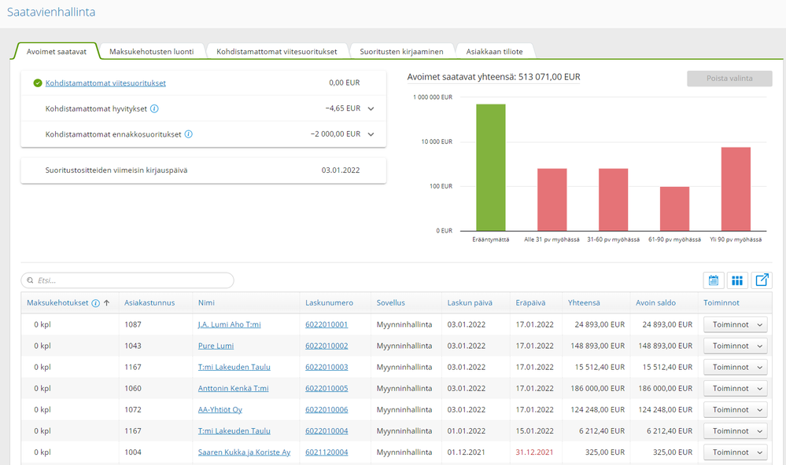Sort table by Eräpäivä column header
This screenshot has width=786, height=465.
tap(530, 303)
